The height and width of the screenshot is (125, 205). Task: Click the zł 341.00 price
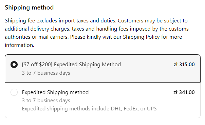(x=184, y=92)
